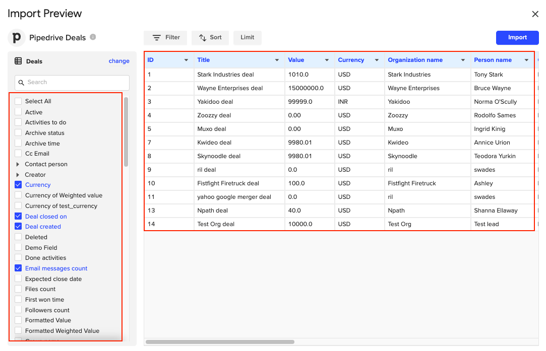Click the horizontal scrollbar below the table

[219, 341]
